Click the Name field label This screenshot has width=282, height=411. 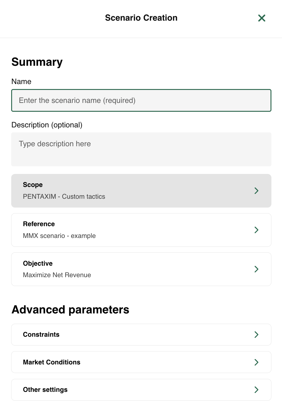coord(21,82)
